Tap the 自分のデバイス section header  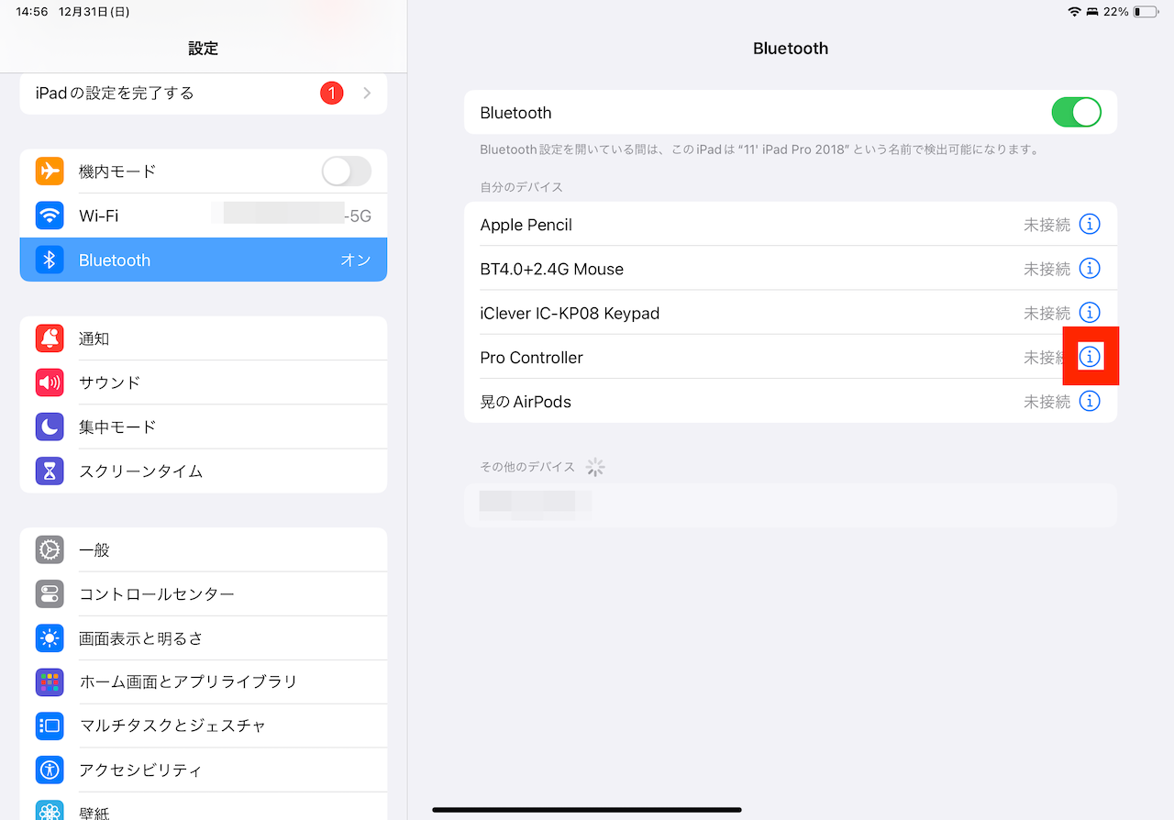point(521,187)
